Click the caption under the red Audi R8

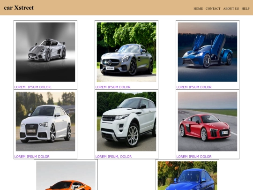coord(194,157)
